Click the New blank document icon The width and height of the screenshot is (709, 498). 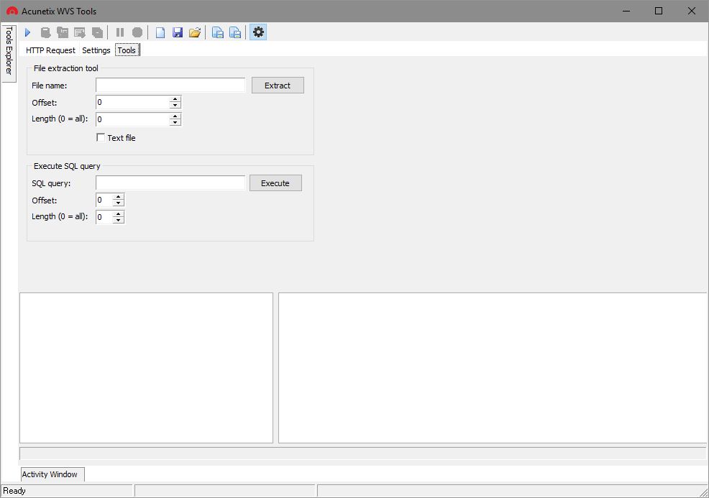(x=160, y=32)
